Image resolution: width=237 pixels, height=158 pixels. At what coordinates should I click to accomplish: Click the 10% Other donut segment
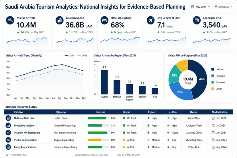coord(183,65)
